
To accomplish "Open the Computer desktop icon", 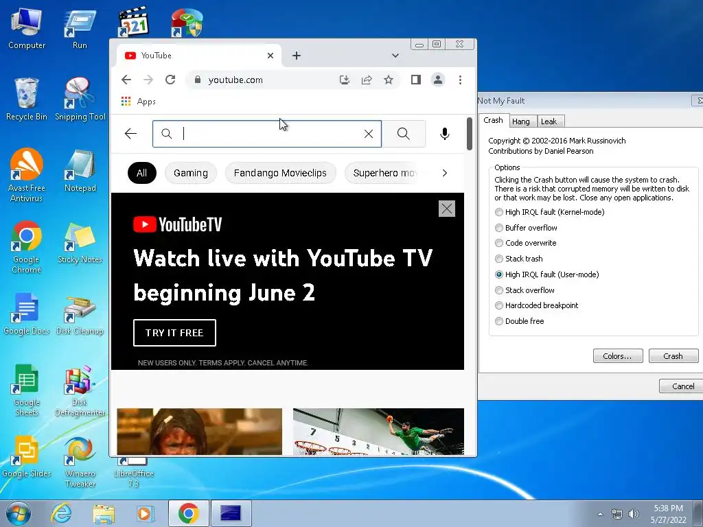I will click(27, 28).
